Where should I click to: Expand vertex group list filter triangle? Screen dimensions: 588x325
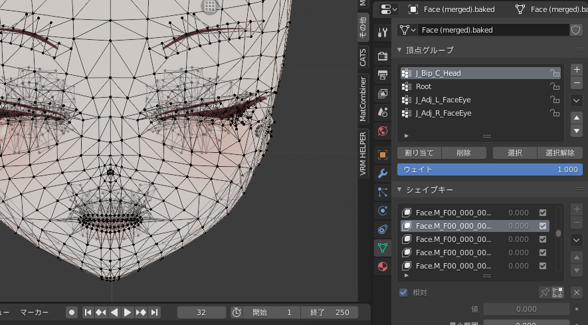[x=407, y=136]
